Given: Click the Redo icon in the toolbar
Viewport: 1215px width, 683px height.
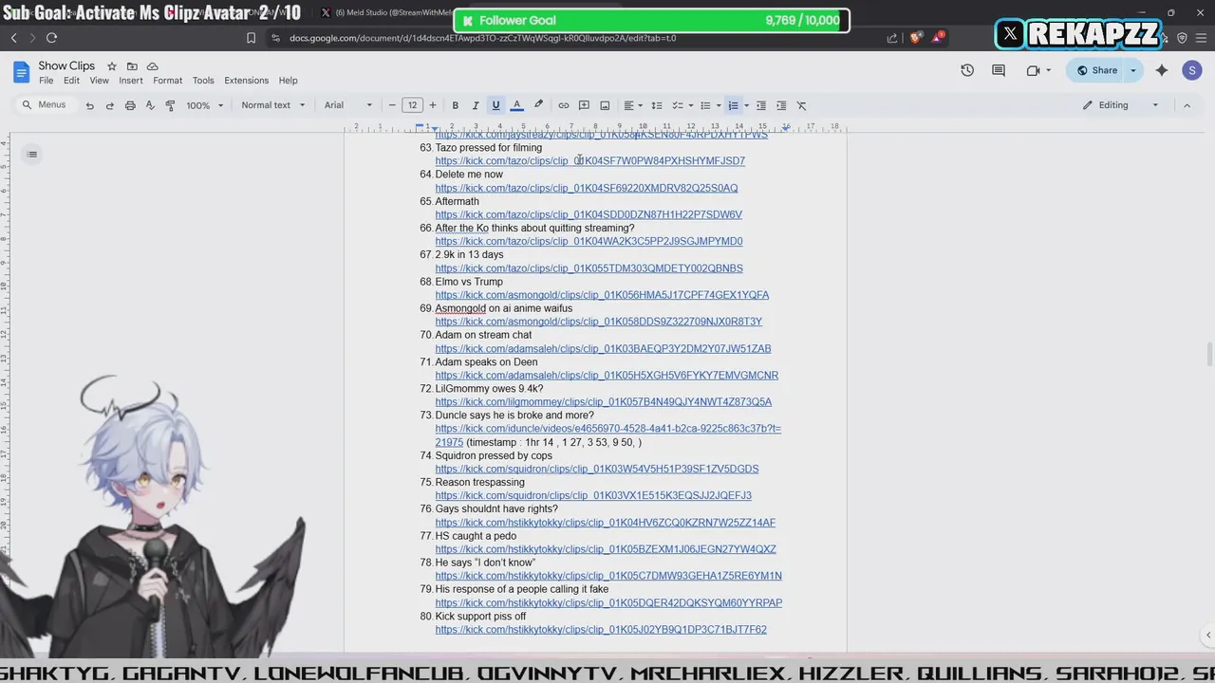Looking at the screenshot, I should (x=110, y=105).
